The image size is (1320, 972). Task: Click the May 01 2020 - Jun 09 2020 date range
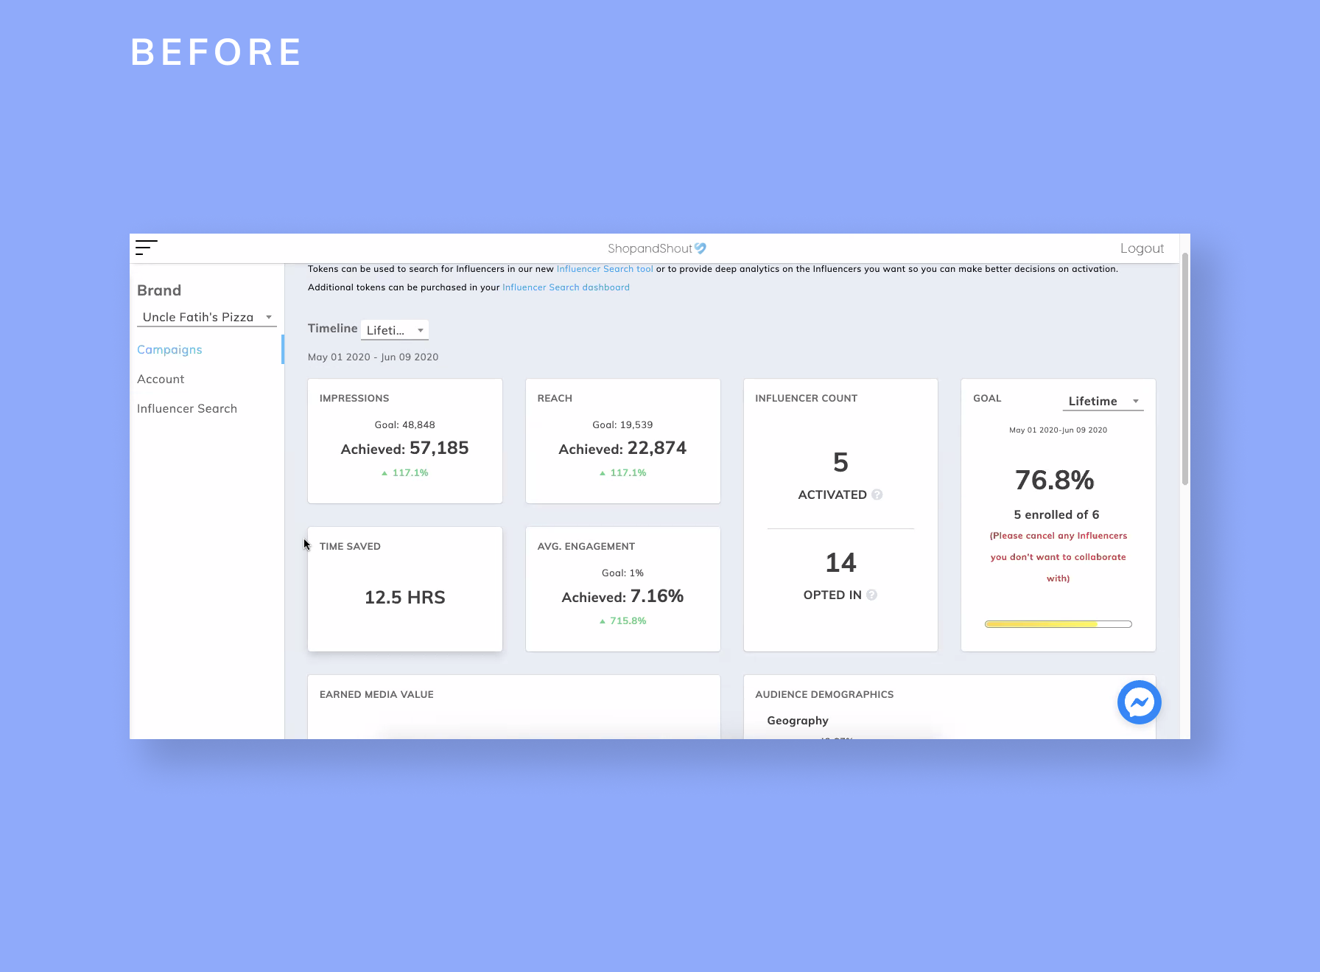coord(373,357)
